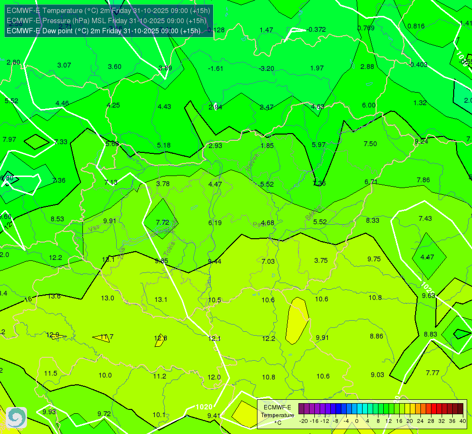This screenshot has width=472, height=434.
Task: Click the value 9.03
Action: click(x=378, y=375)
